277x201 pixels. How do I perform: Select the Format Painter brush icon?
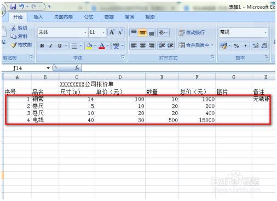(14, 45)
